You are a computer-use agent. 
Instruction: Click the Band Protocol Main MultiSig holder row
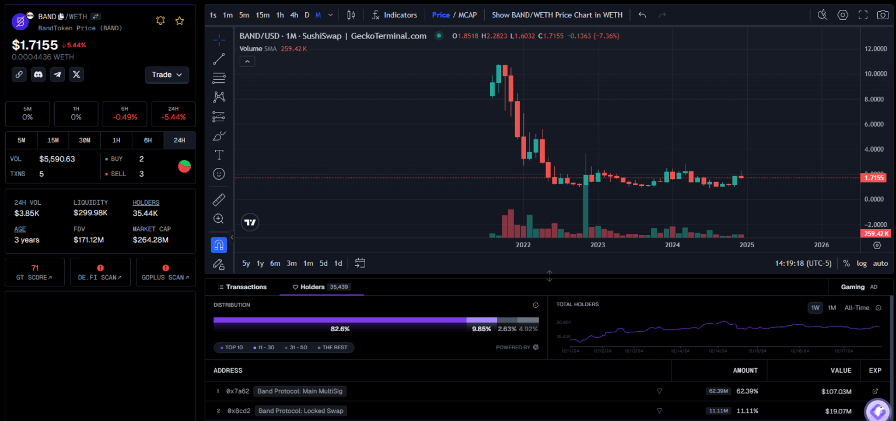point(300,391)
